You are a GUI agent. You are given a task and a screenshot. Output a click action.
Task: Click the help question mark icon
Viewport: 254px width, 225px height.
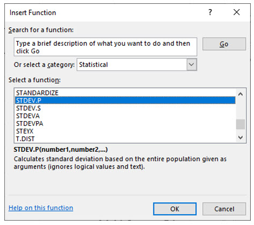pyautogui.click(x=210, y=12)
